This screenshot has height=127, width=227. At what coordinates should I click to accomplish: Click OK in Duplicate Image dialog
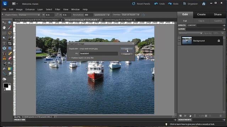(127, 49)
